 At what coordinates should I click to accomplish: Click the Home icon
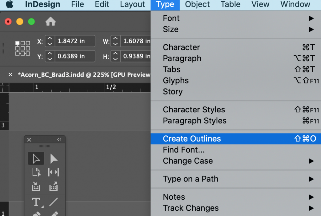tap(50, 22)
